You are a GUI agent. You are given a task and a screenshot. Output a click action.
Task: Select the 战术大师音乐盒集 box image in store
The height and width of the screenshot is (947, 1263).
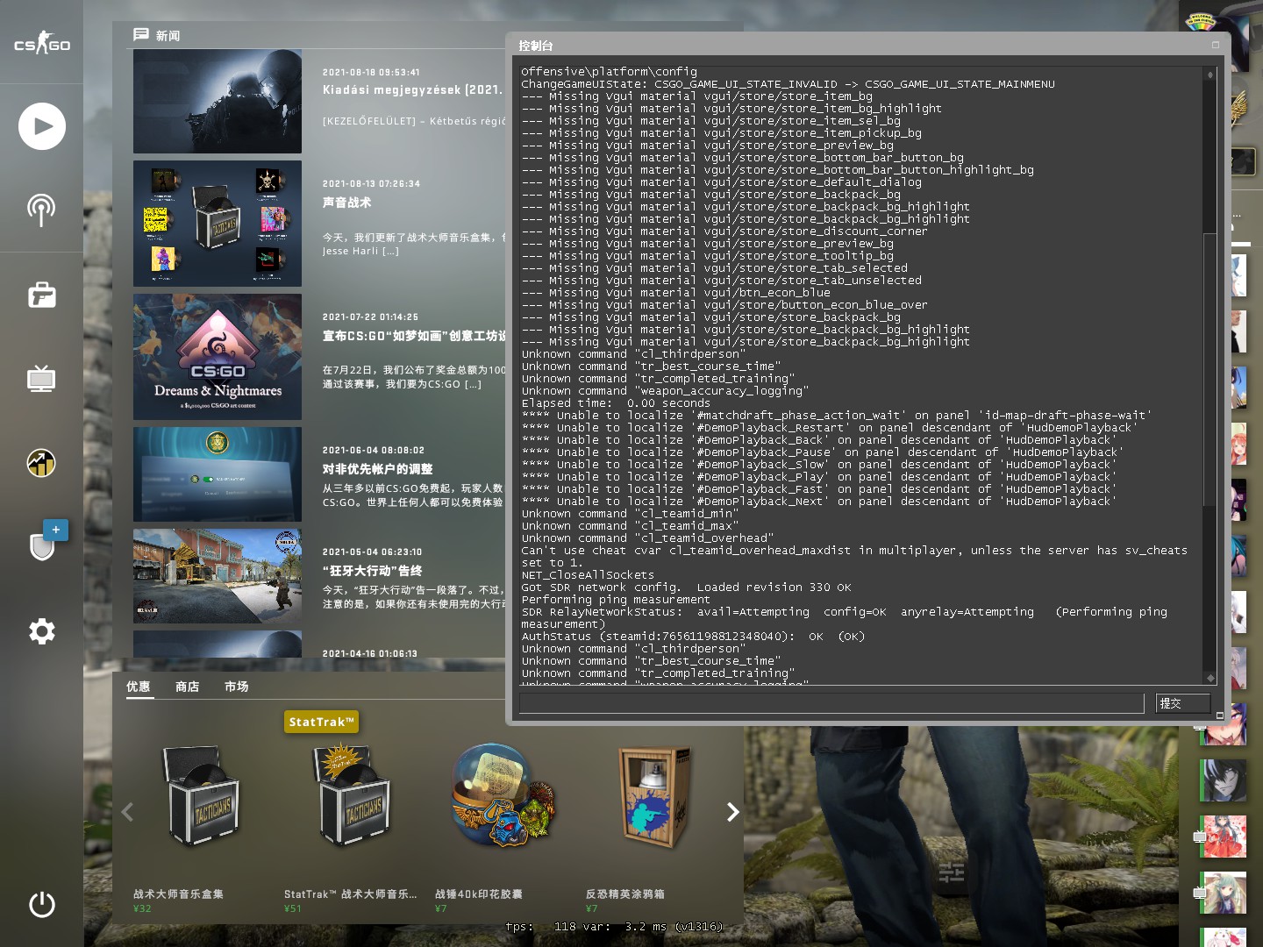tap(203, 796)
